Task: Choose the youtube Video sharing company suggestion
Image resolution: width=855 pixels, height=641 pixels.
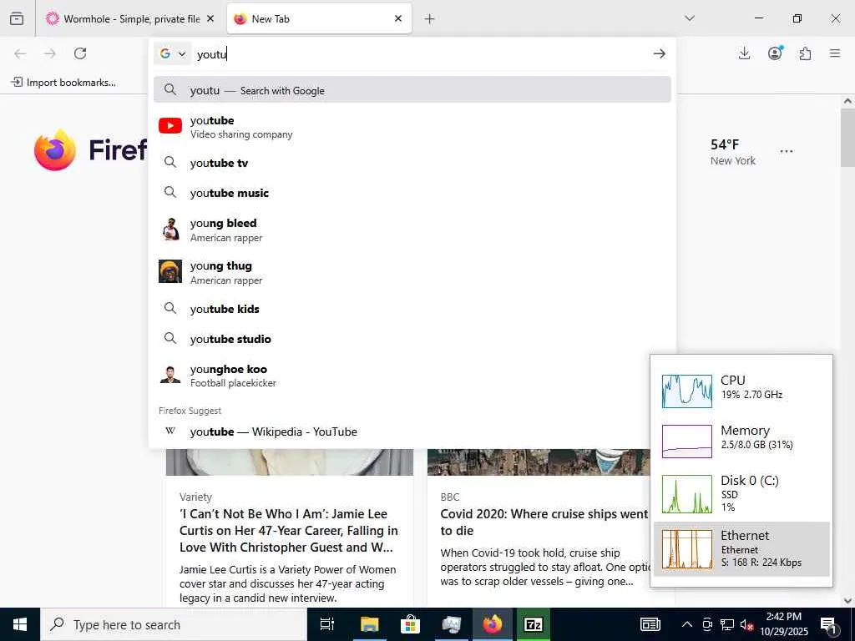Action: tap(412, 127)
